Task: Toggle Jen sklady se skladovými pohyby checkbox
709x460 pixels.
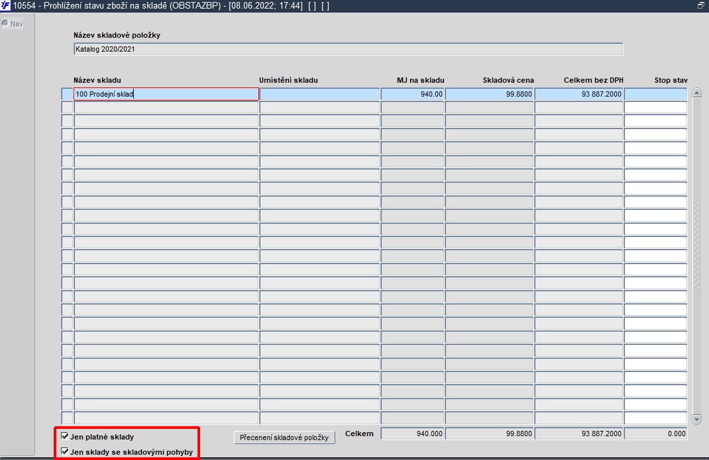Action: tap(65, 451)
